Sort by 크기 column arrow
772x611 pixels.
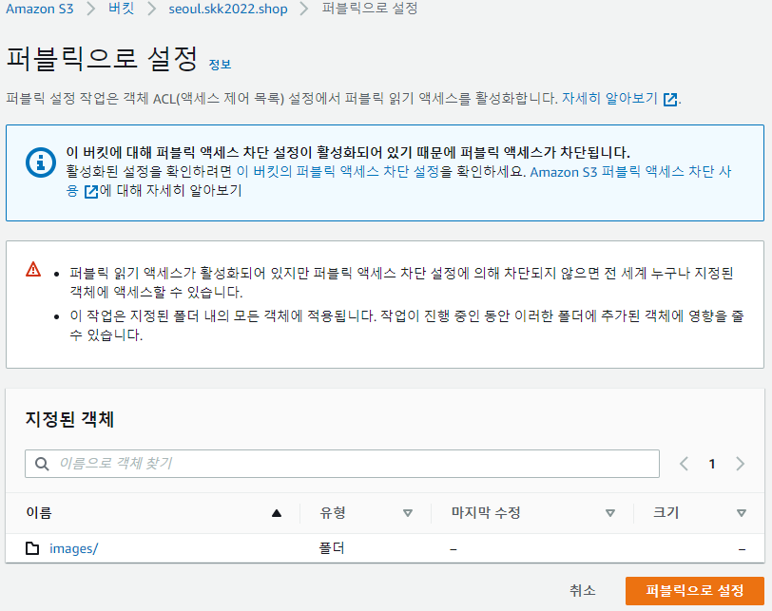742,513
